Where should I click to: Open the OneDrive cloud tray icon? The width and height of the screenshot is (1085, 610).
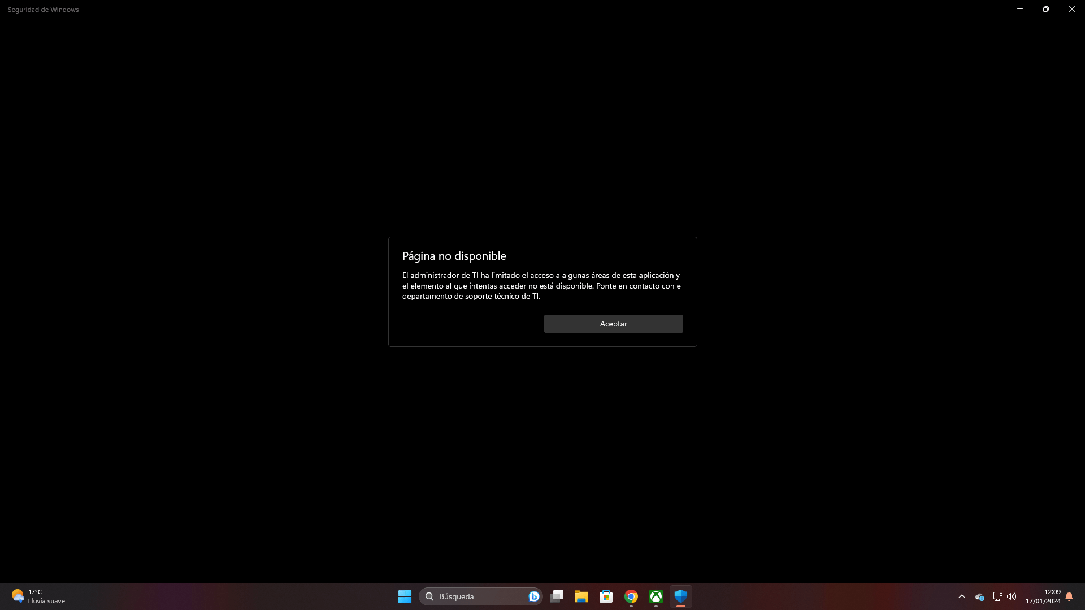[x=980, y=597]
